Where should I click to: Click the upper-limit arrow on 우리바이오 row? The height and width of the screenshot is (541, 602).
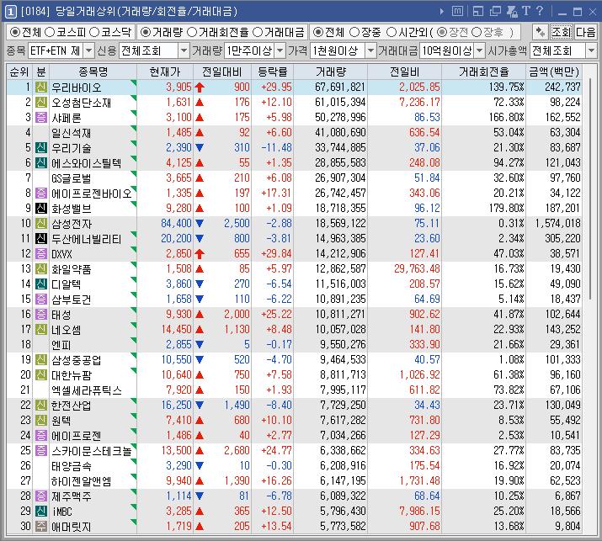coord(200,88)
